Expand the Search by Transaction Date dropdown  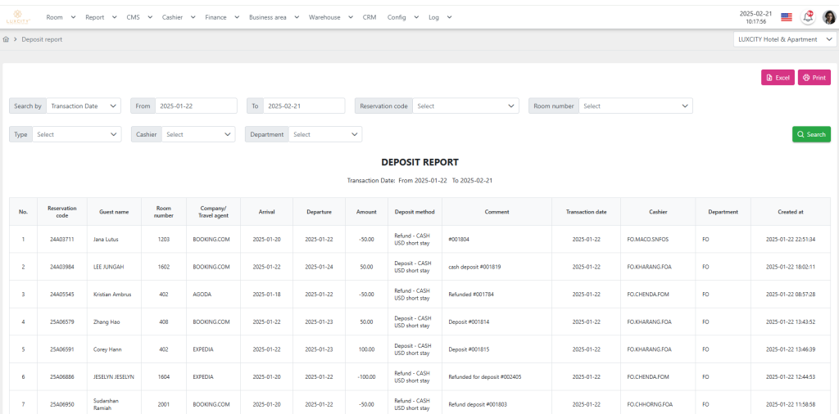(84, 106)
